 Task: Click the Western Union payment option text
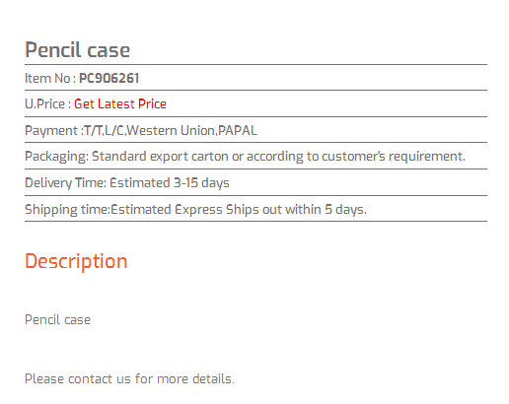coord(171,131)
